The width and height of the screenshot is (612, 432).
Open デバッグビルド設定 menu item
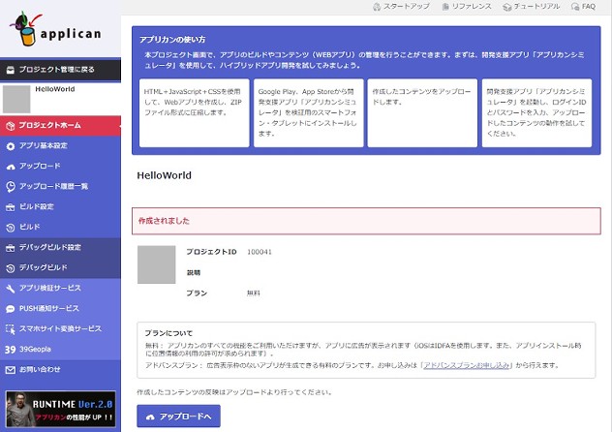tap(60, 247)
